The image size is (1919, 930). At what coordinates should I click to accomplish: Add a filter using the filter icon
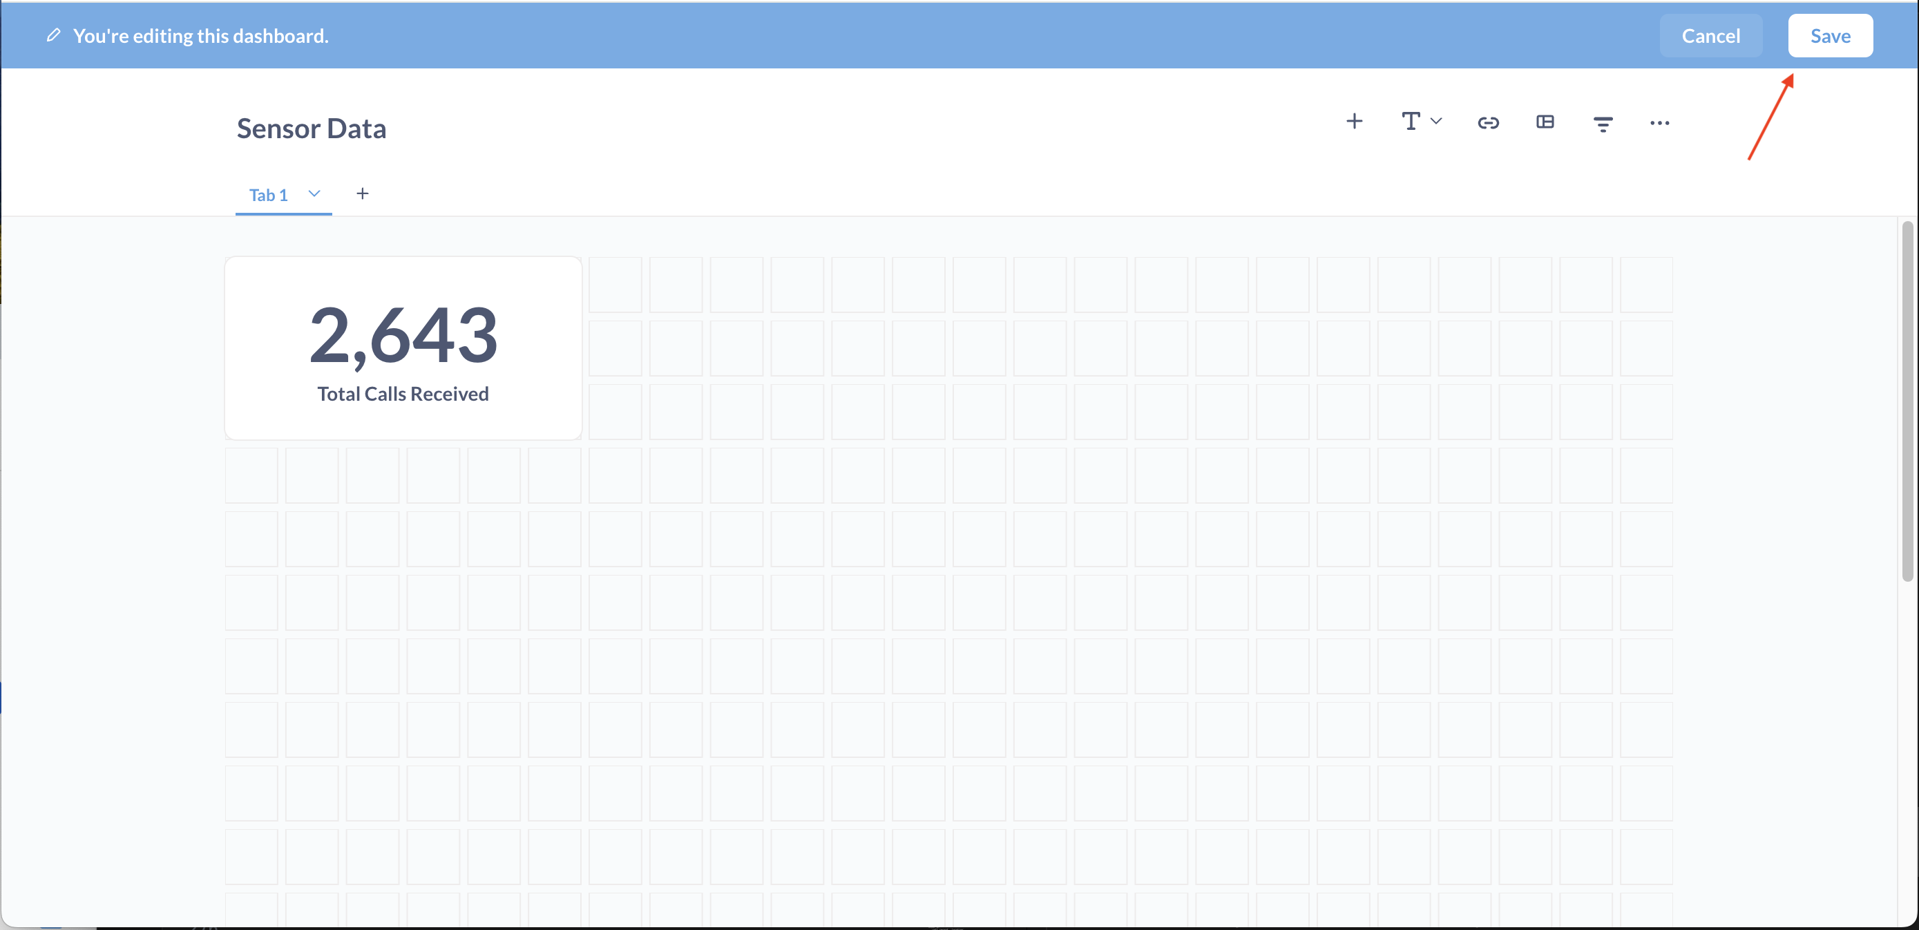[1603, 124]
